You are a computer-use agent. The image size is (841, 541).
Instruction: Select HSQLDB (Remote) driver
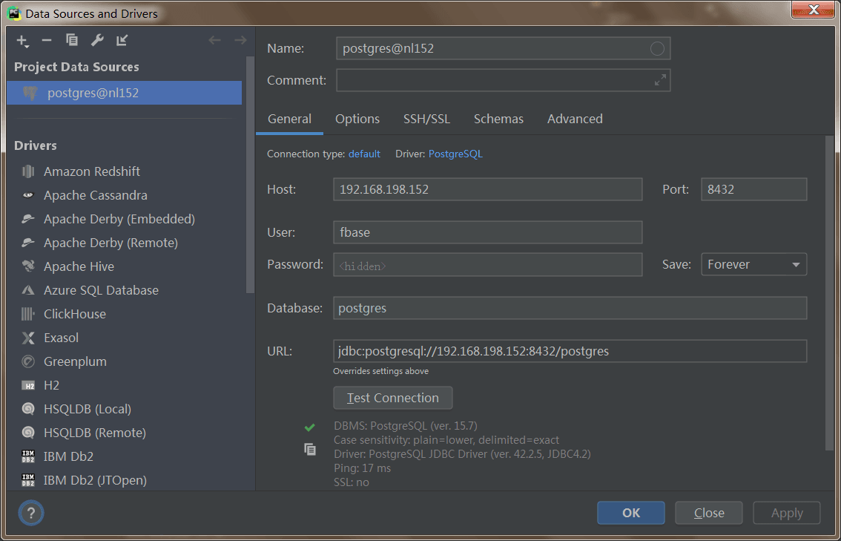[x=125, y=433]
